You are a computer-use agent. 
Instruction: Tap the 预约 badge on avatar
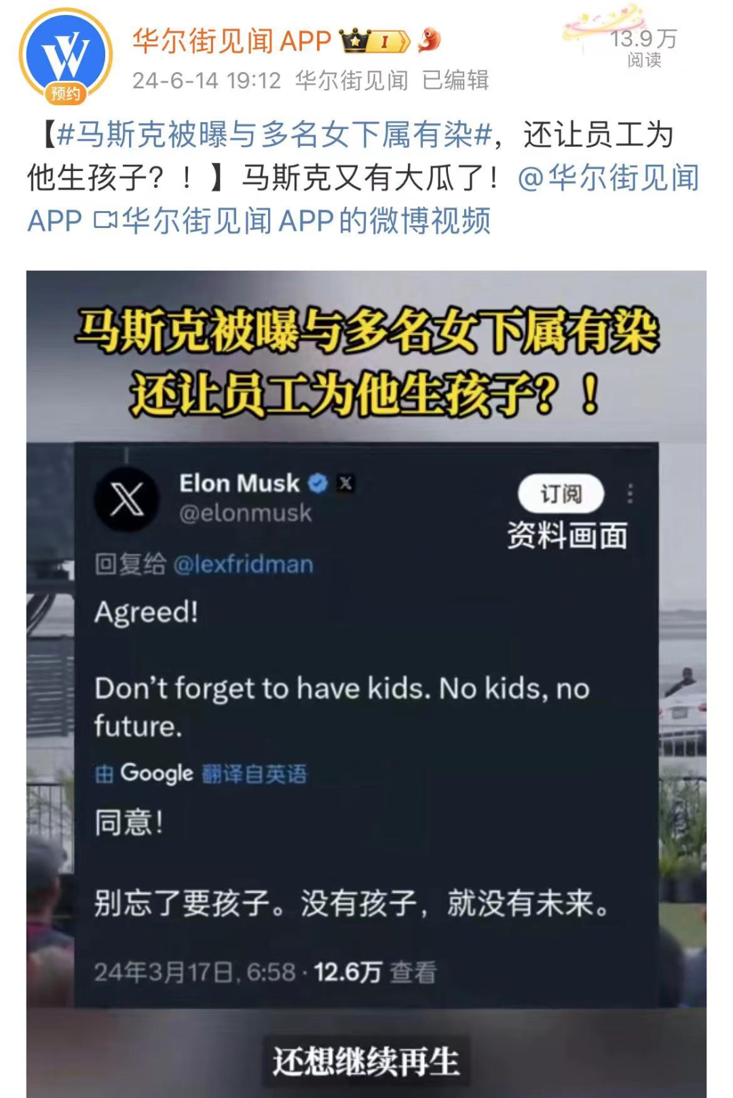tap(66, 94)
